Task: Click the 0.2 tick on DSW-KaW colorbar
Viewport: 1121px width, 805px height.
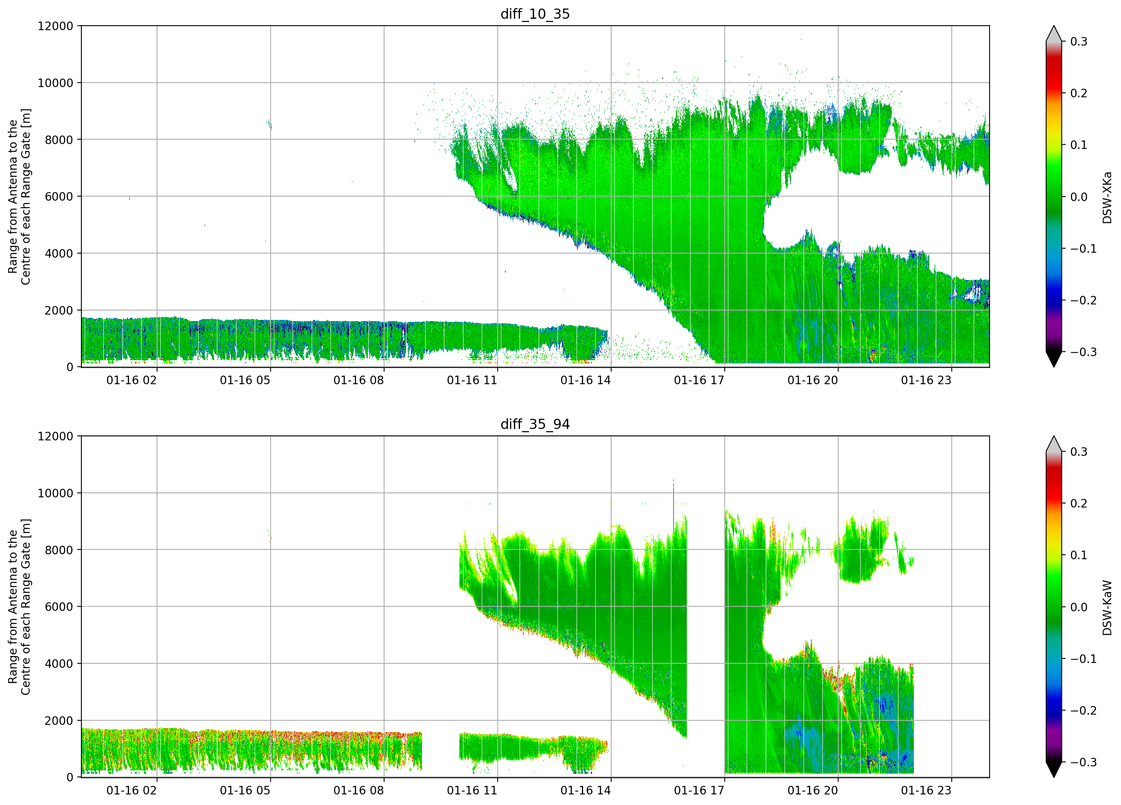Action: click(x=1079, y=503)
